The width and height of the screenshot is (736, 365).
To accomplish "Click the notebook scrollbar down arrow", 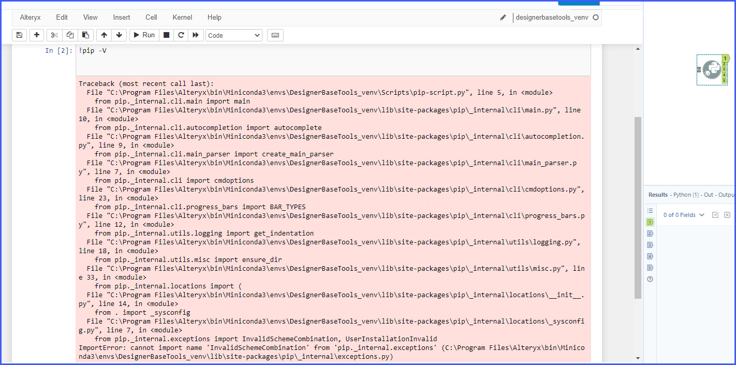I will (638, 358).
